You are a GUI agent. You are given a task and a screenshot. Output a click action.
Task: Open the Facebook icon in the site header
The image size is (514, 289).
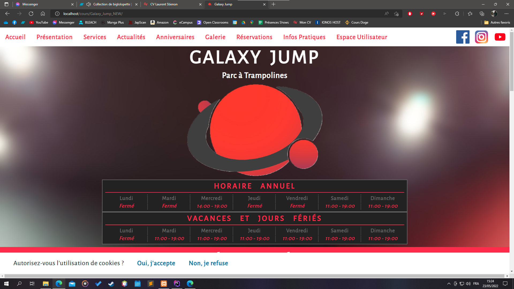pyautogui.click(x=463, y=37)
